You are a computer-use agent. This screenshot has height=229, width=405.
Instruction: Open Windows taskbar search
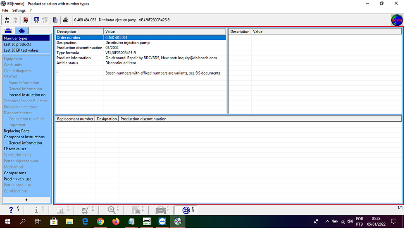tap(23, 222)
